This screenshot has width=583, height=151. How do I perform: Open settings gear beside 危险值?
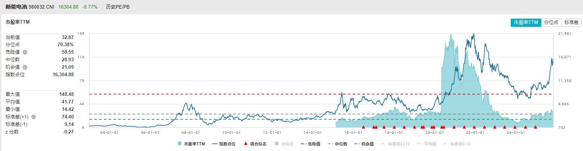tap(25, 52)
